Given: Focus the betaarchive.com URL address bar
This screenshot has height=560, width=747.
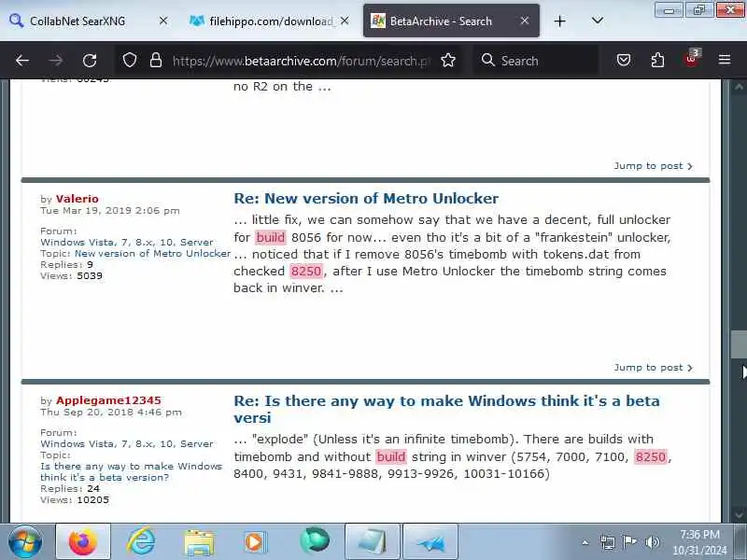Looking at the screenshot, I should click(301, 61).
